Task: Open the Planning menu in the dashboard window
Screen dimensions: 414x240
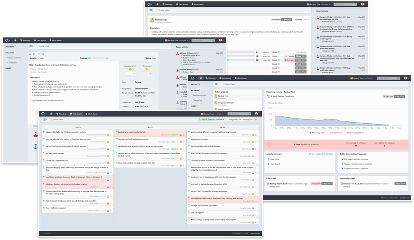Action: (210, 78)
